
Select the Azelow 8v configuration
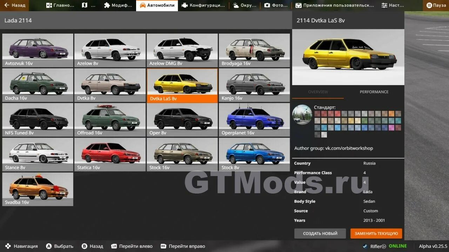110,50
